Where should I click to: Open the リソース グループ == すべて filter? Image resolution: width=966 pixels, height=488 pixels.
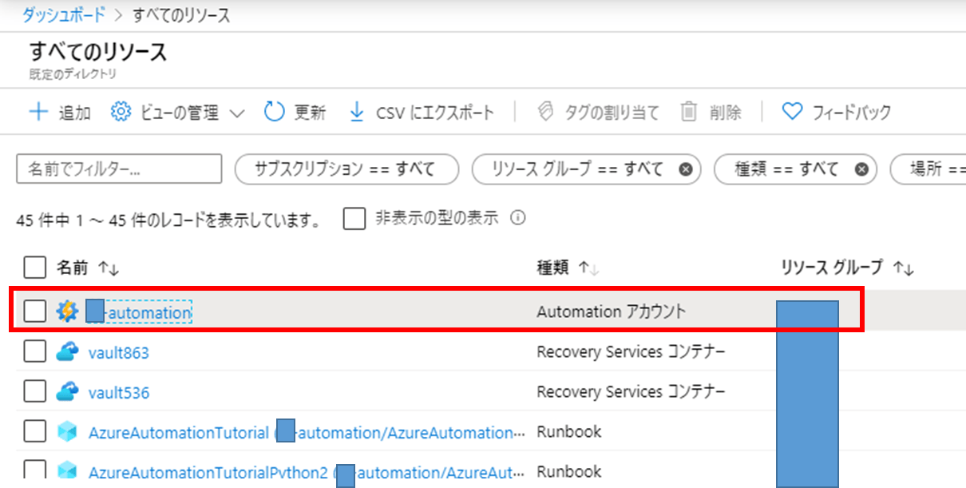[x=586, y=169]
